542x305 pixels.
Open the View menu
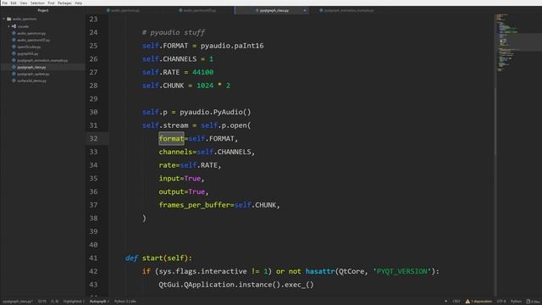pos(23,3)
